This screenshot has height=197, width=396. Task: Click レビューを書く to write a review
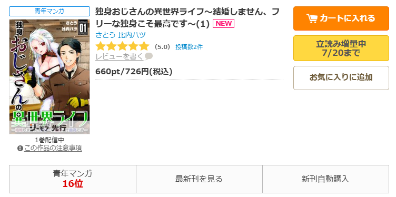click(119, 56)
